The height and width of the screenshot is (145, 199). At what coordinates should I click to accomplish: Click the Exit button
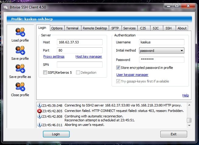click(174, 134)
